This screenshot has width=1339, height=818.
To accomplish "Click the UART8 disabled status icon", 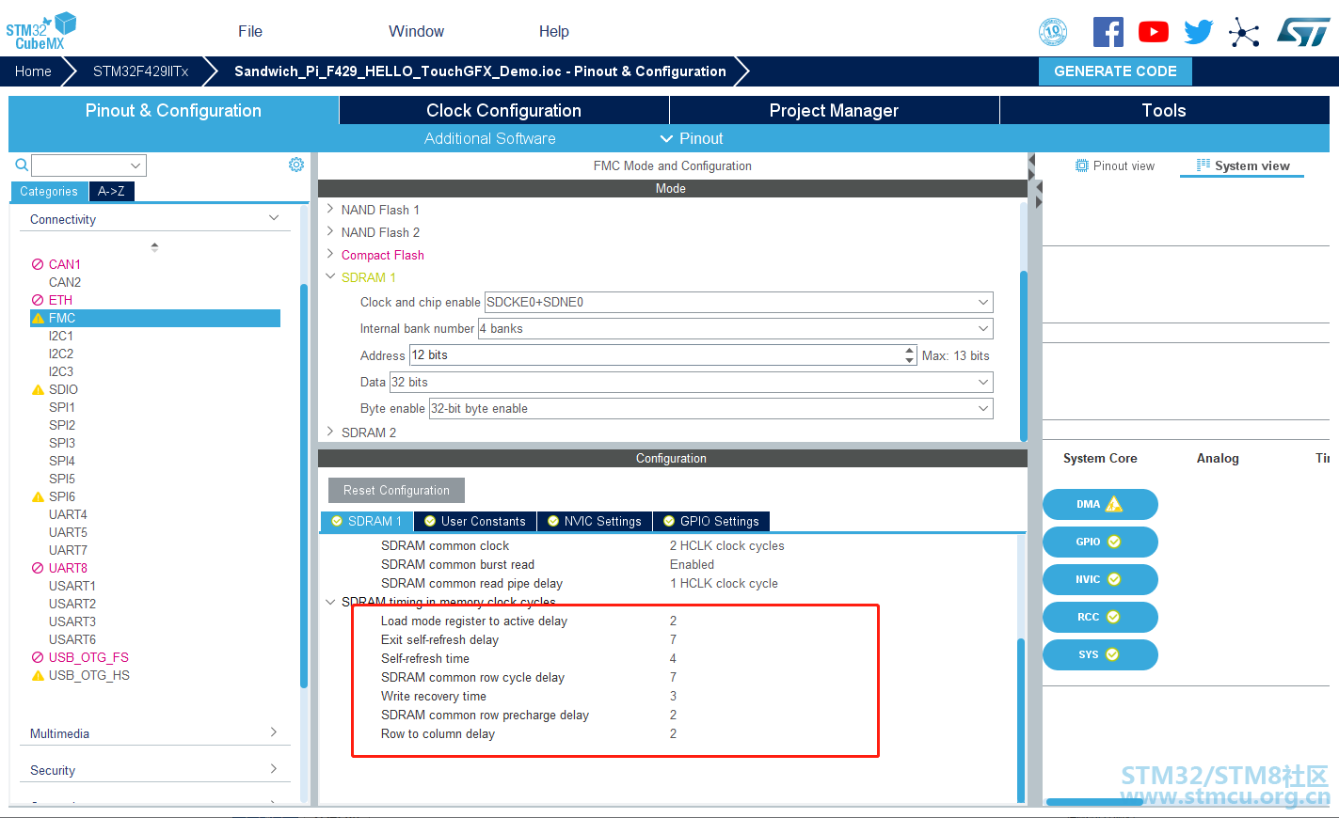I will [x=38, y=568].
